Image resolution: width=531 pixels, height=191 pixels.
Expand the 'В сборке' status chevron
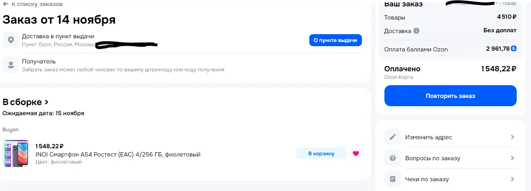pyautogui.click(x=47, y=102)
